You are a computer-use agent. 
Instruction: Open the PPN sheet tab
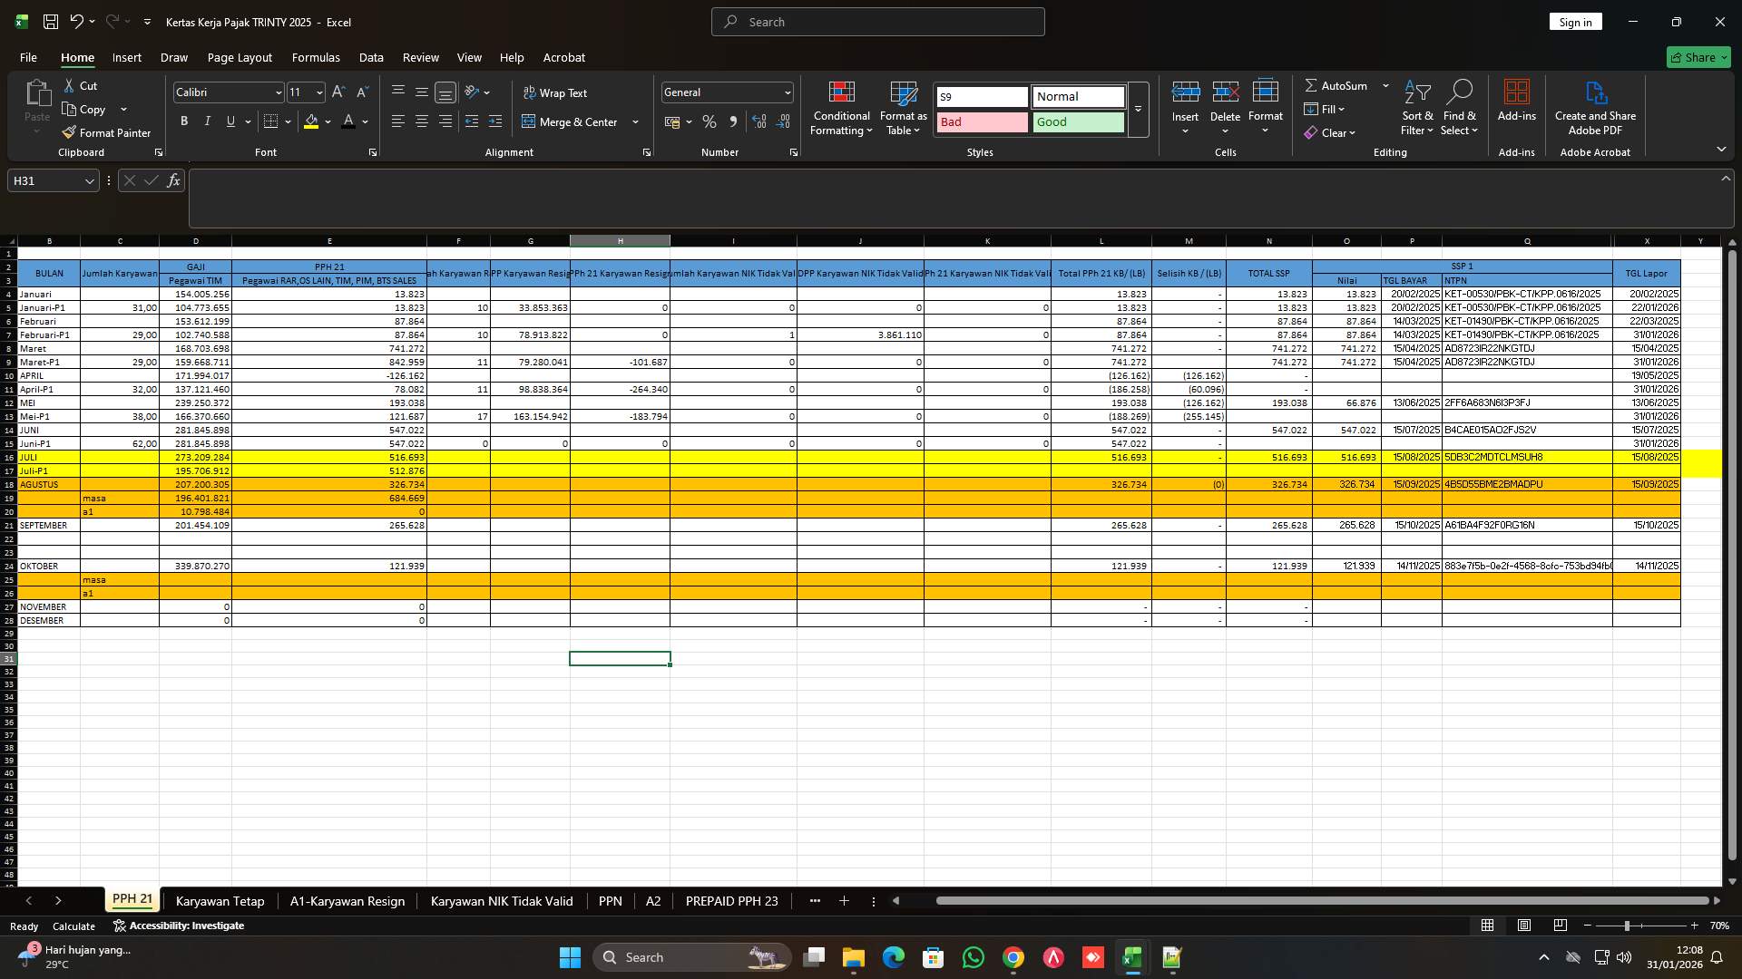click(610, 901)
